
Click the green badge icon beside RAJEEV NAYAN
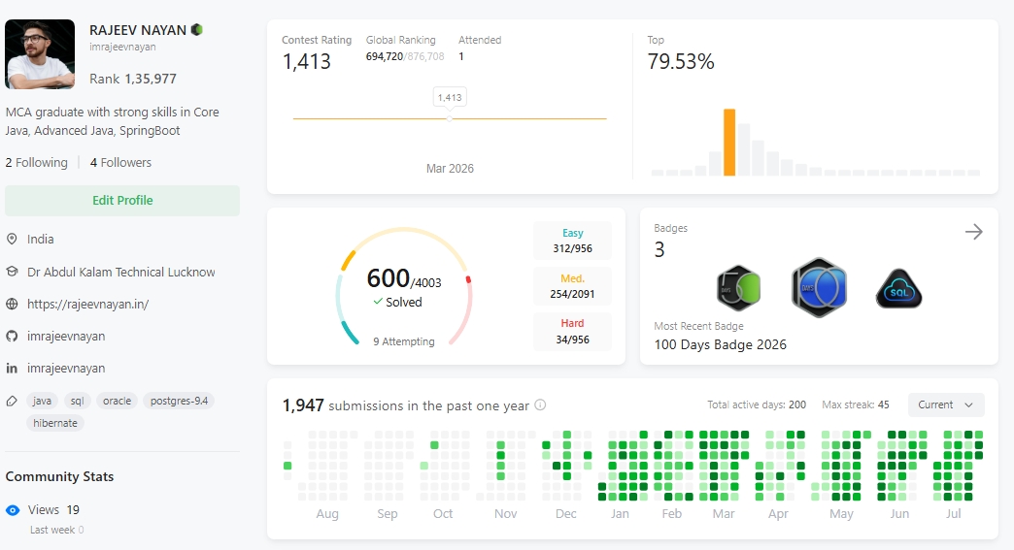[197, 30]
